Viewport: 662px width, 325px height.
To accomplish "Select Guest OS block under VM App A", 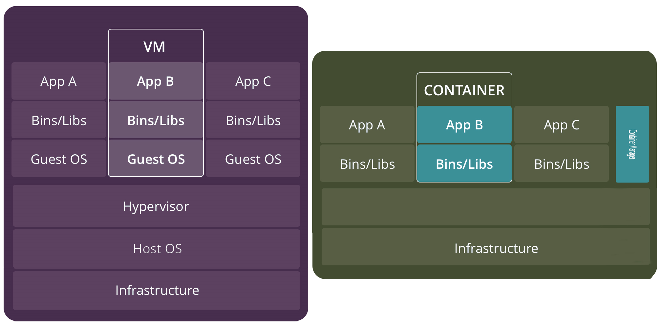I will 58,159.
